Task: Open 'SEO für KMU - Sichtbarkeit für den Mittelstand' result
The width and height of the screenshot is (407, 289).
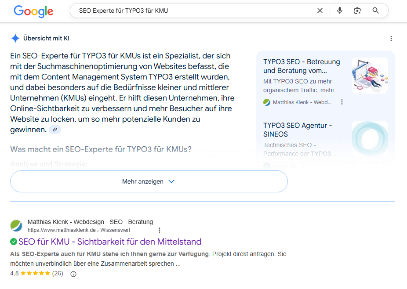Action: point(110,242)
